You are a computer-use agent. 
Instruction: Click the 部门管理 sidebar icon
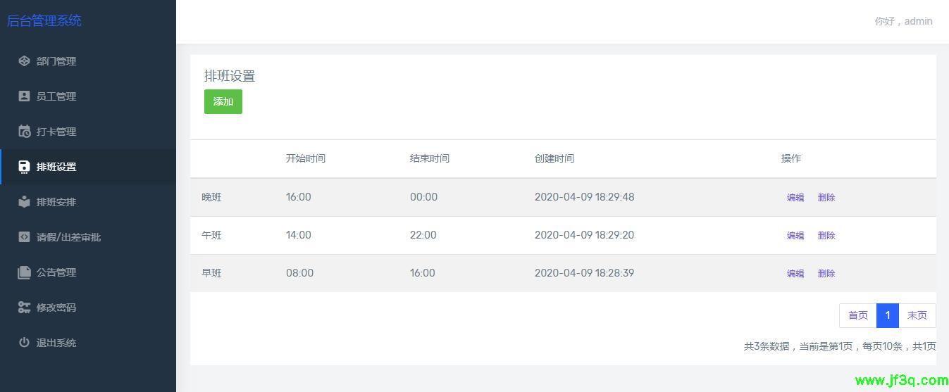24,61
